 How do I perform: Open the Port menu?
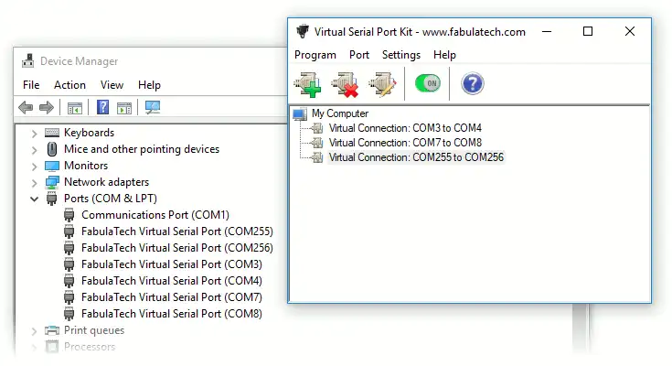[359, 55]
